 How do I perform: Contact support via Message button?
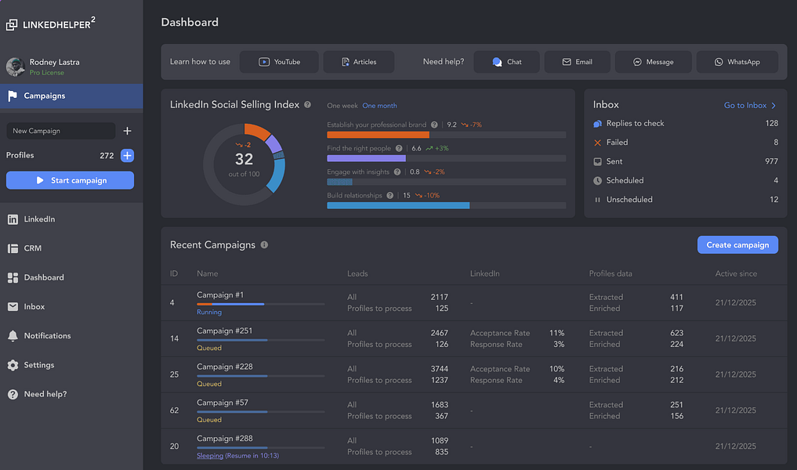(653, 62)
